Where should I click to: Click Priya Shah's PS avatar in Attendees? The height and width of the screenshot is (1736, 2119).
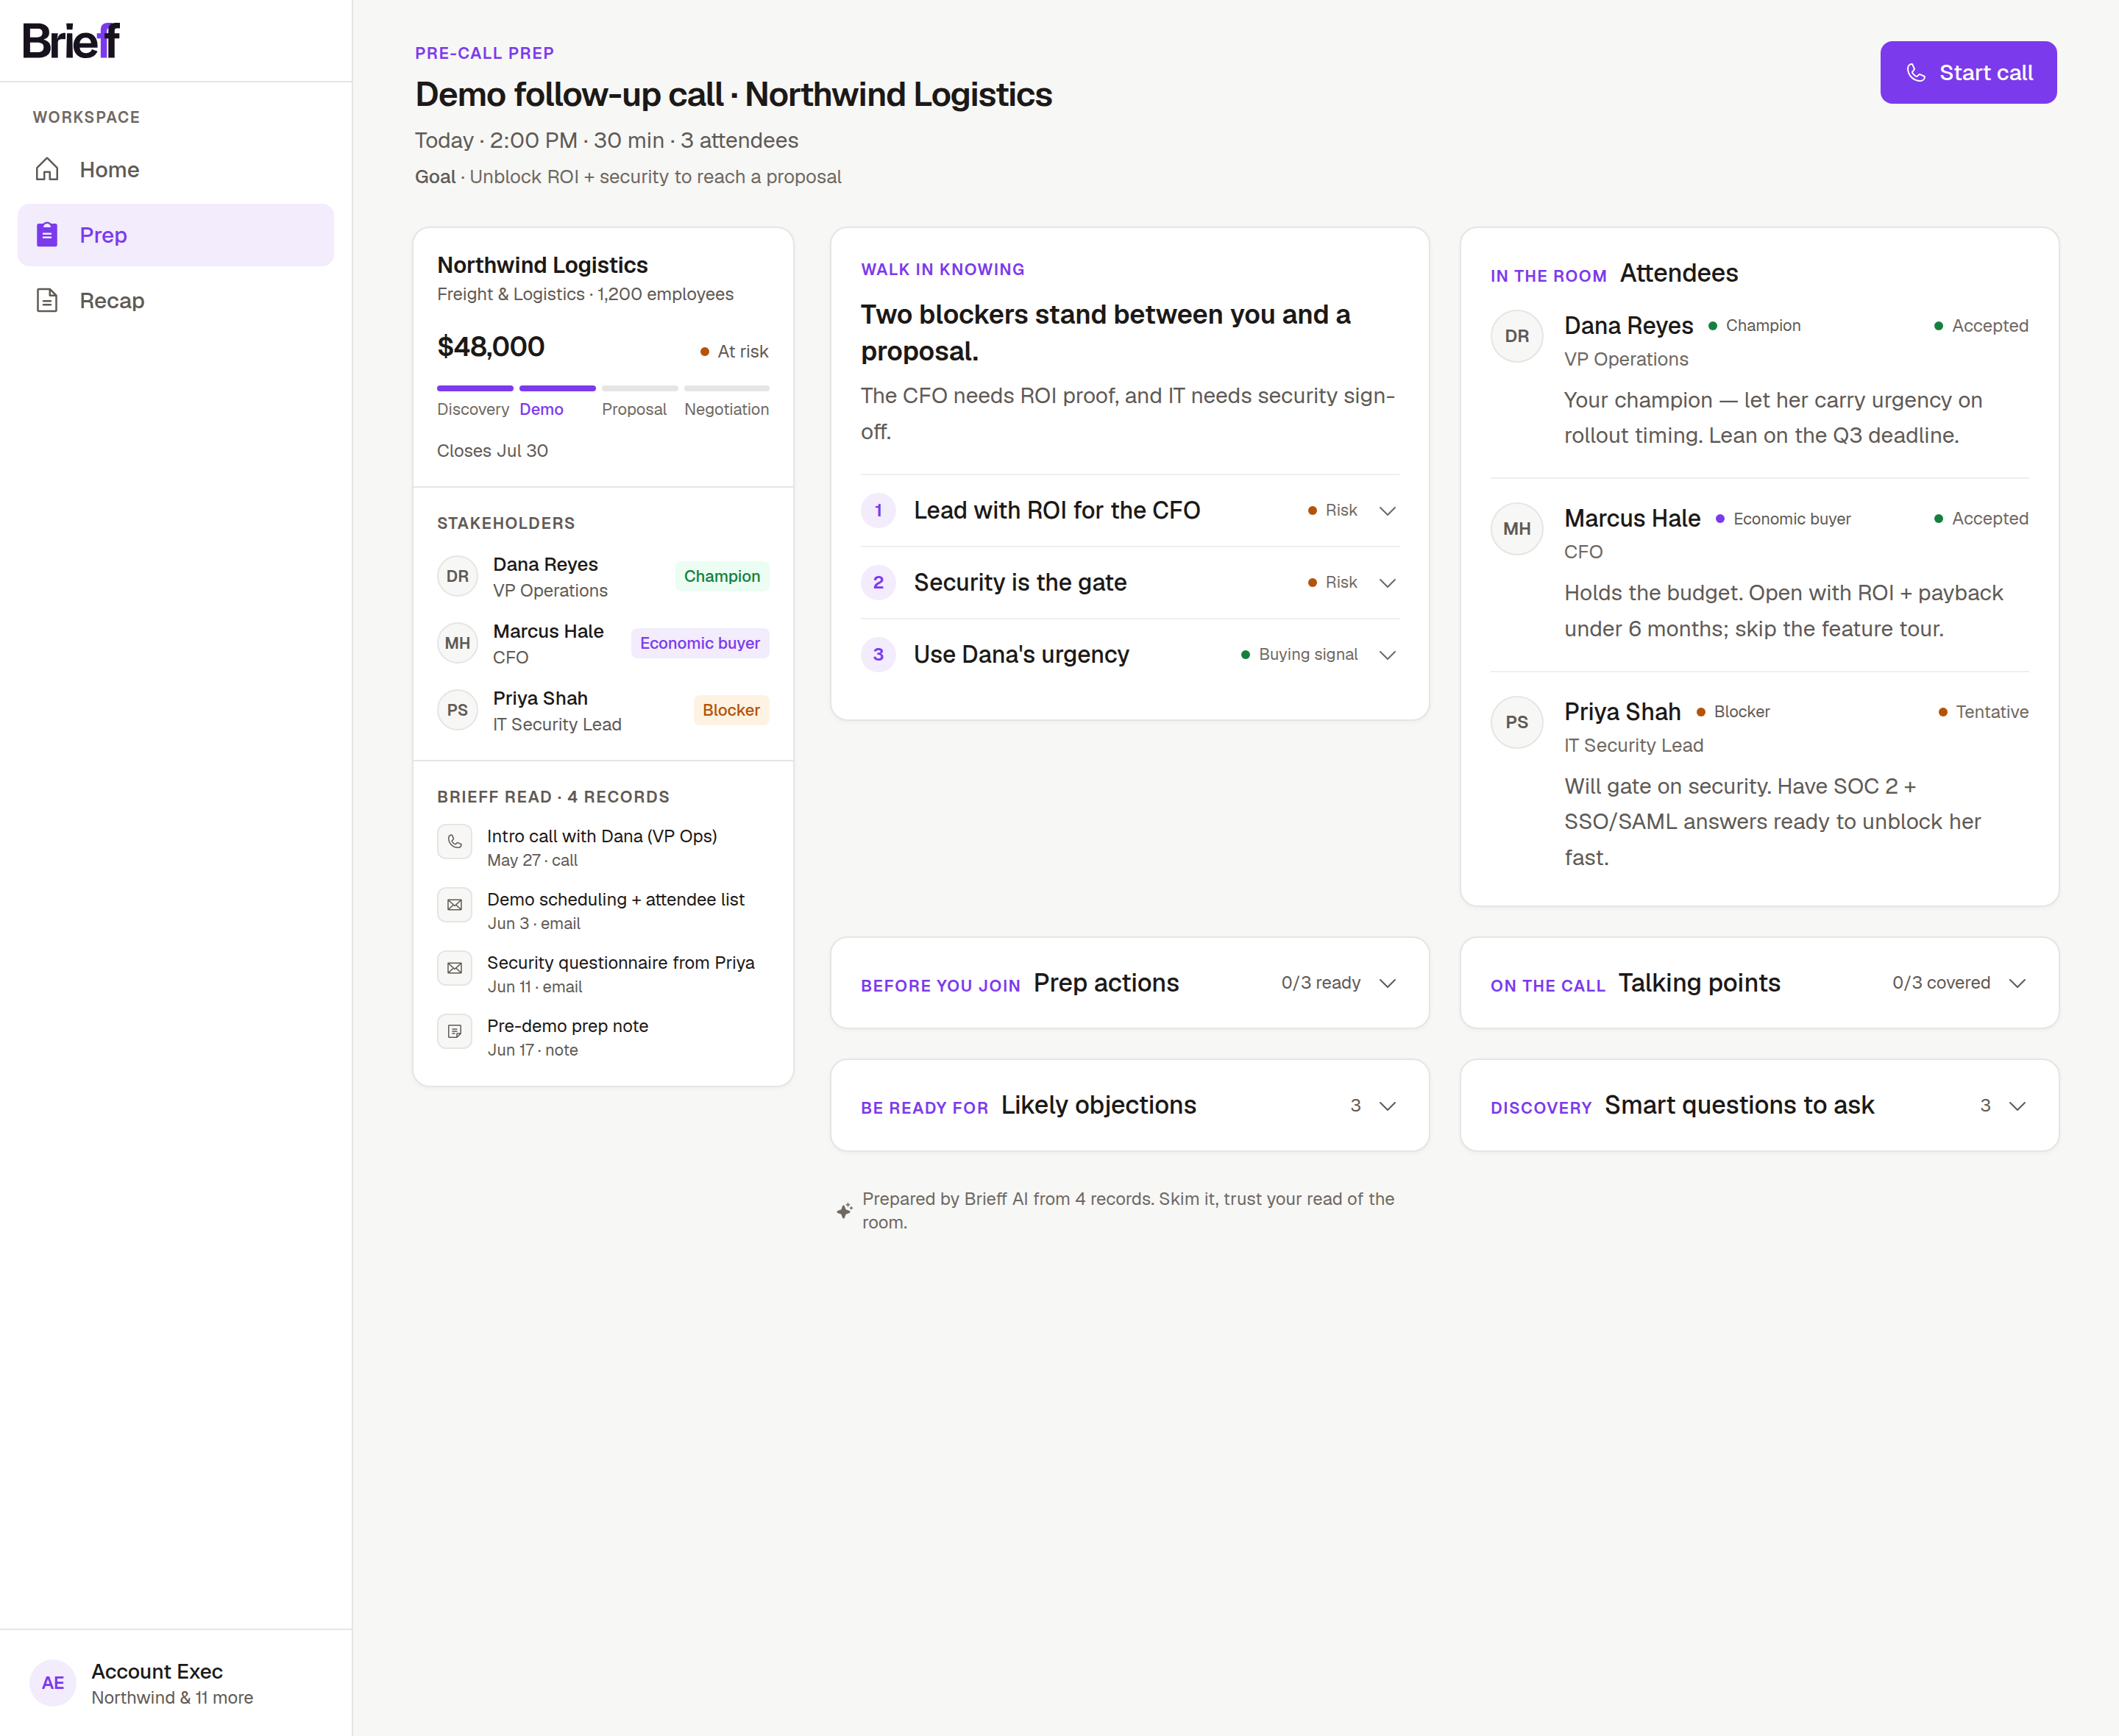pyautogui.click(x=1517, y=722)
